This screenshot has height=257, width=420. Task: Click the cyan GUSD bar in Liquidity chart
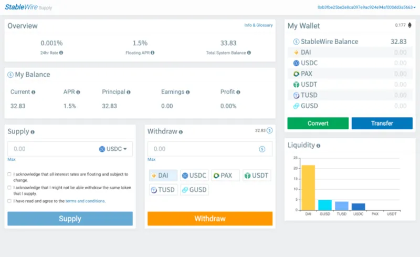pyautogui.click(x=325, y=205)
